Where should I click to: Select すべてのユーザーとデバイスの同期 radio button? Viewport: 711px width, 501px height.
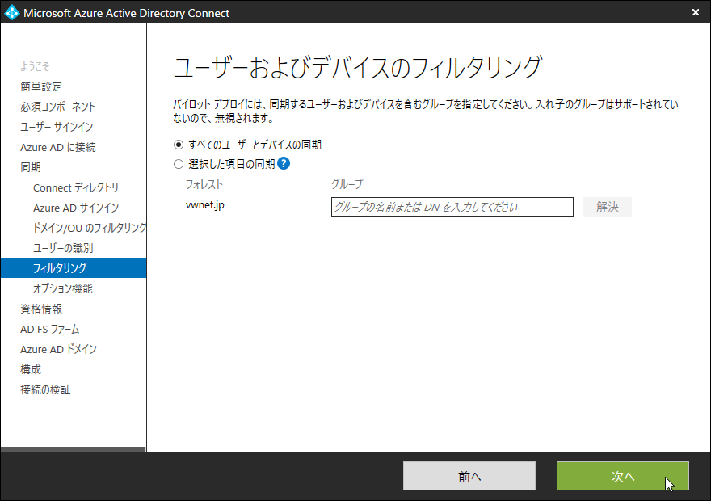coord(179,145)
